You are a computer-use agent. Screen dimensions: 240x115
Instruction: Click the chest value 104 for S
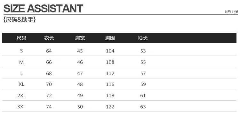pos(110,51)
